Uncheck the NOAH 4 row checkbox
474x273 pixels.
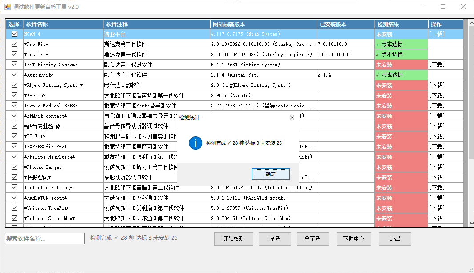14,33
